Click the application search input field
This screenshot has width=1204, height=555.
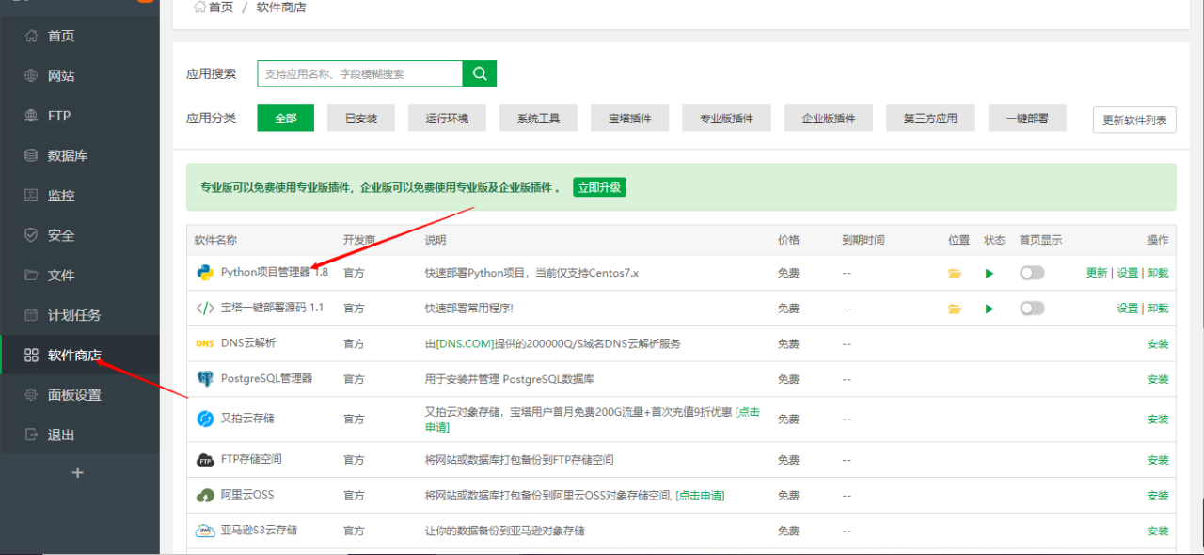(x=357, y=73)
